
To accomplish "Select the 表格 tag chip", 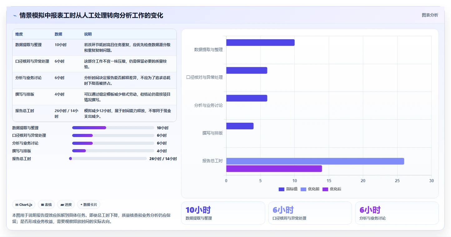I will (x=46, y=205).
